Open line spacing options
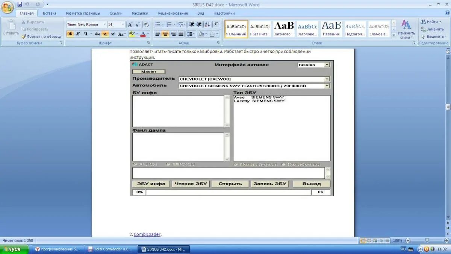 (191, 34)
